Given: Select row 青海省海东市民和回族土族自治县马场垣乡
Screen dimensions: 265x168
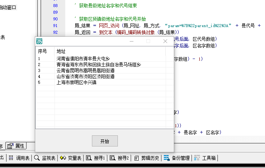Looking at the screenshot, I should tap(105, 65).
